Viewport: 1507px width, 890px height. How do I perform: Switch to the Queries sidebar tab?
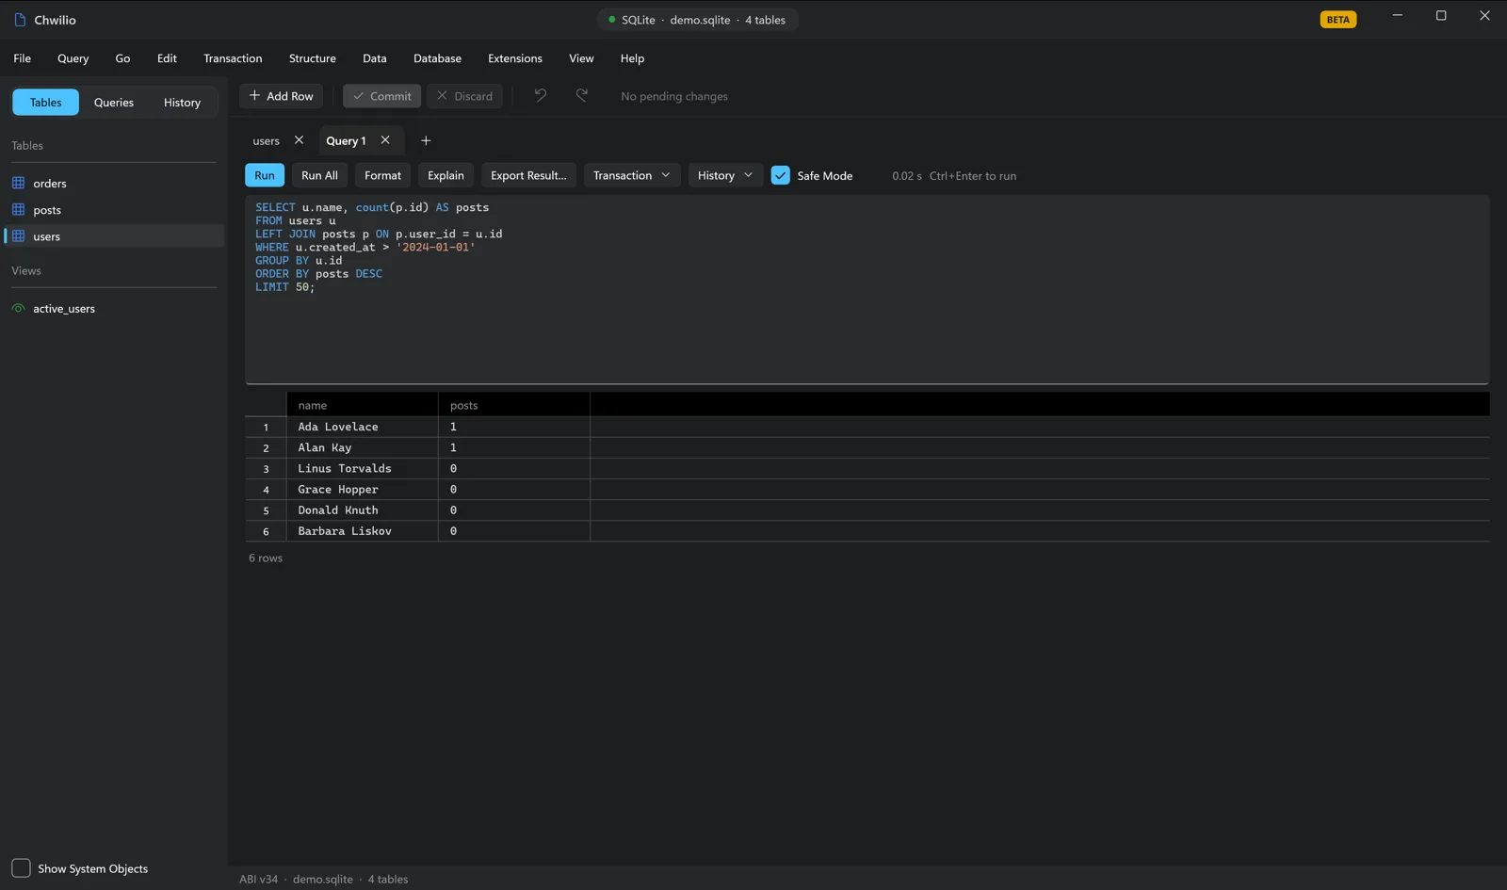[114, 102]
